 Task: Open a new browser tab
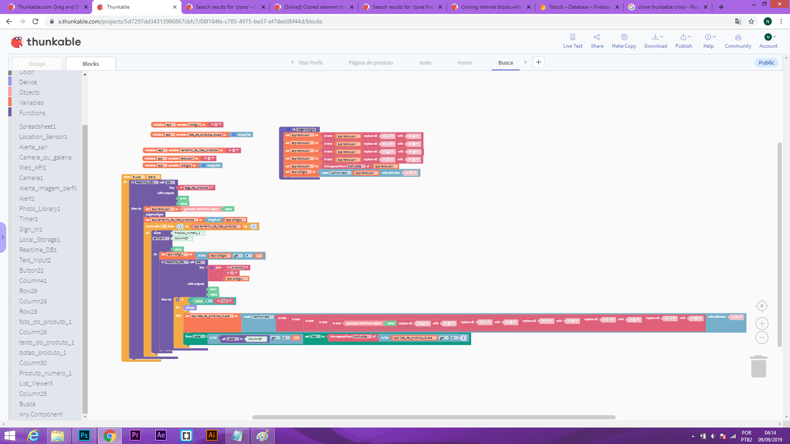tap(721, 7)
